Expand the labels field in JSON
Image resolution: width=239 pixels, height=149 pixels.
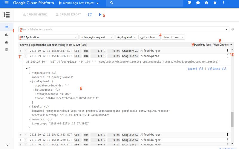pos(30,106)
